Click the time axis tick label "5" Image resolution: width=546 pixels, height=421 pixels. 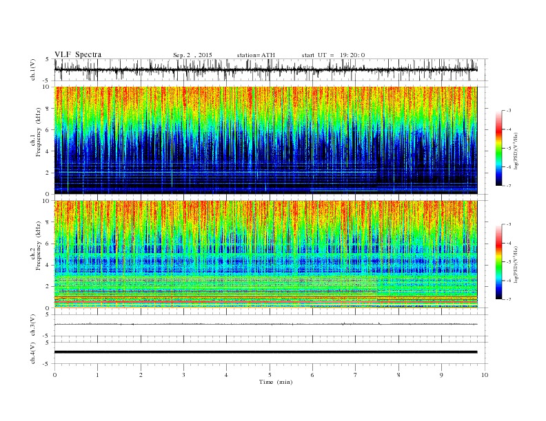270,375
